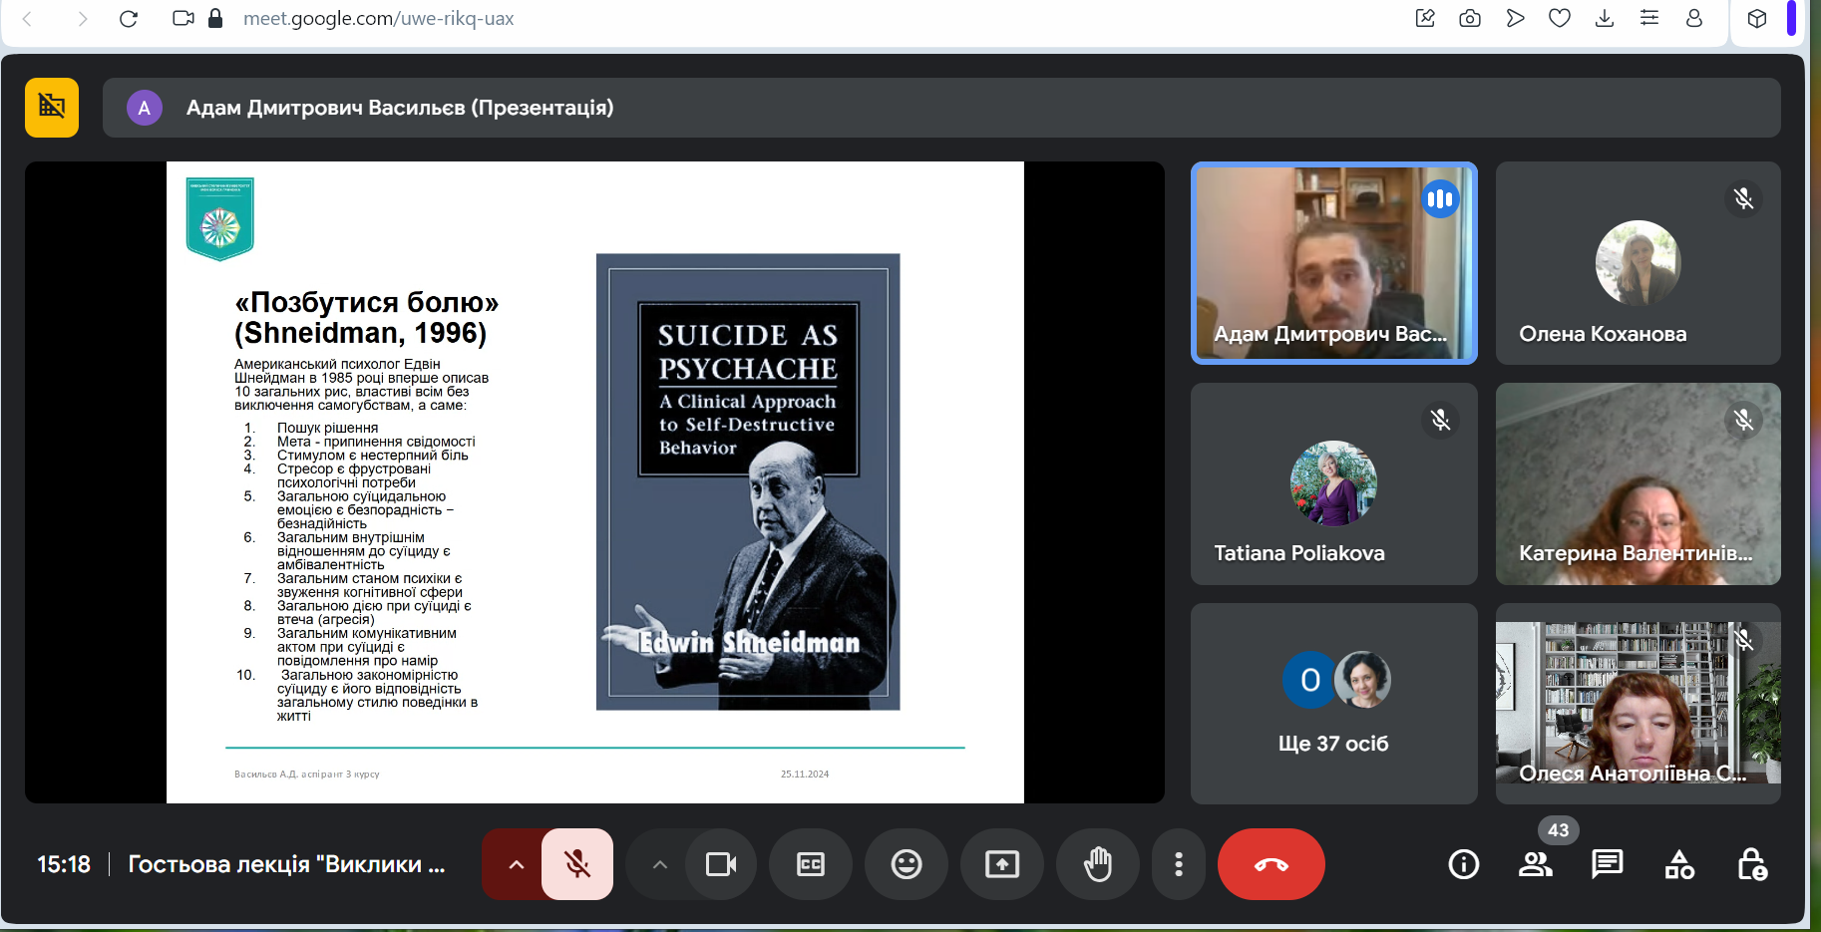Leave the call with red hang-up button
Image resolution: width=1821 pixels, height=932 pixels.
(1271, 864)
